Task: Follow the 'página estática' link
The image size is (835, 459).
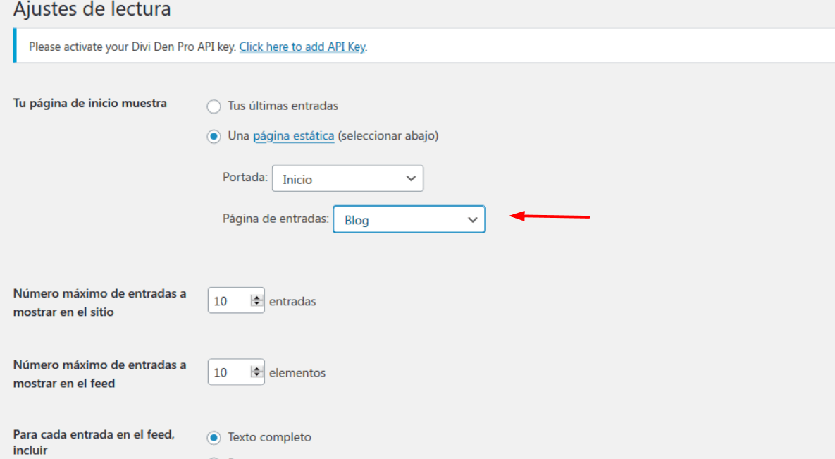Action: 293,136
